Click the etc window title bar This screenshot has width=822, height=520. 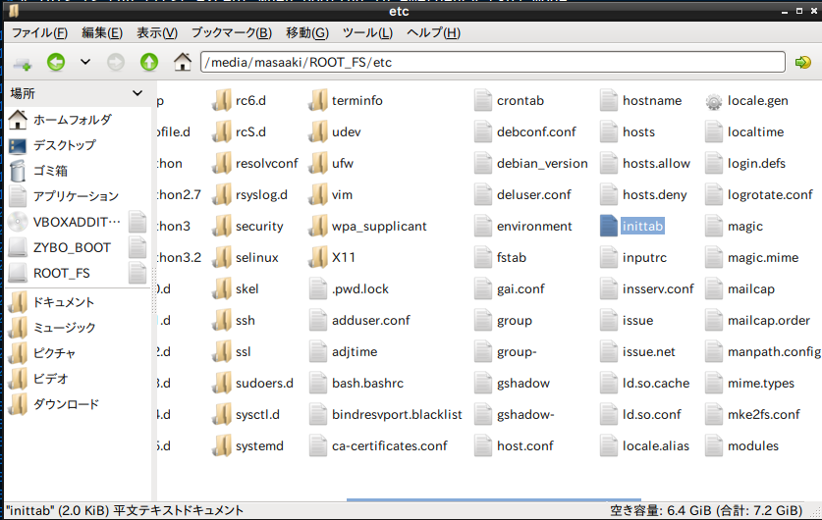click(x=399, y=11)
